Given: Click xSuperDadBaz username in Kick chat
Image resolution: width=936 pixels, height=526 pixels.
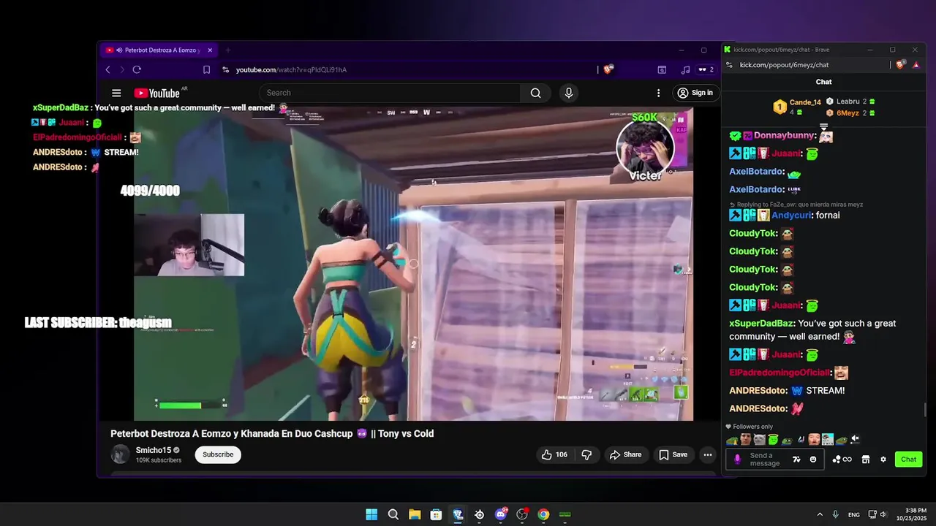Looking at the screenshot, I should pos(760,323).
